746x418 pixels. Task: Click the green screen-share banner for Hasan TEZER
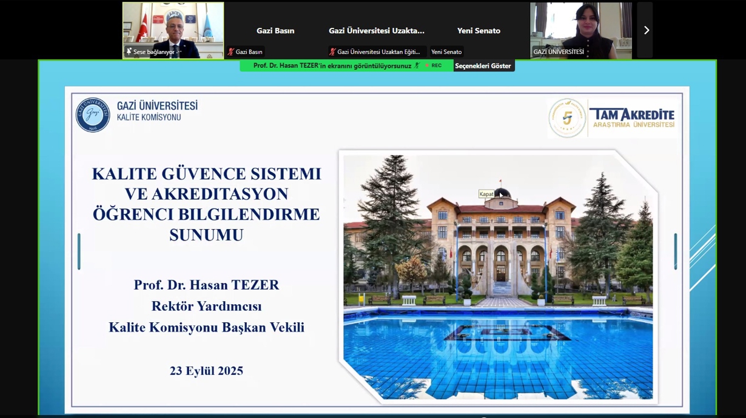[x=346, y=65]
